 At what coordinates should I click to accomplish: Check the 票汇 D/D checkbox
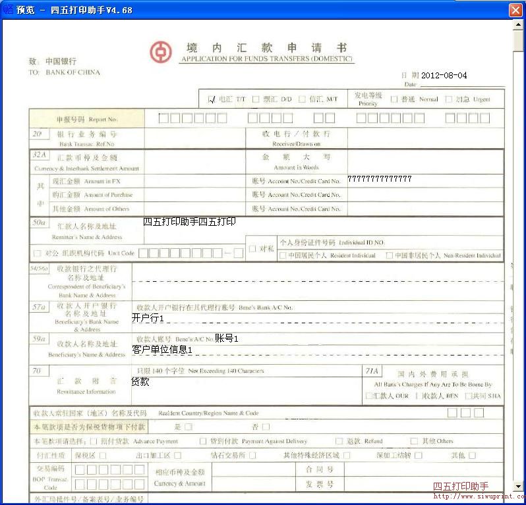(256, 99)
